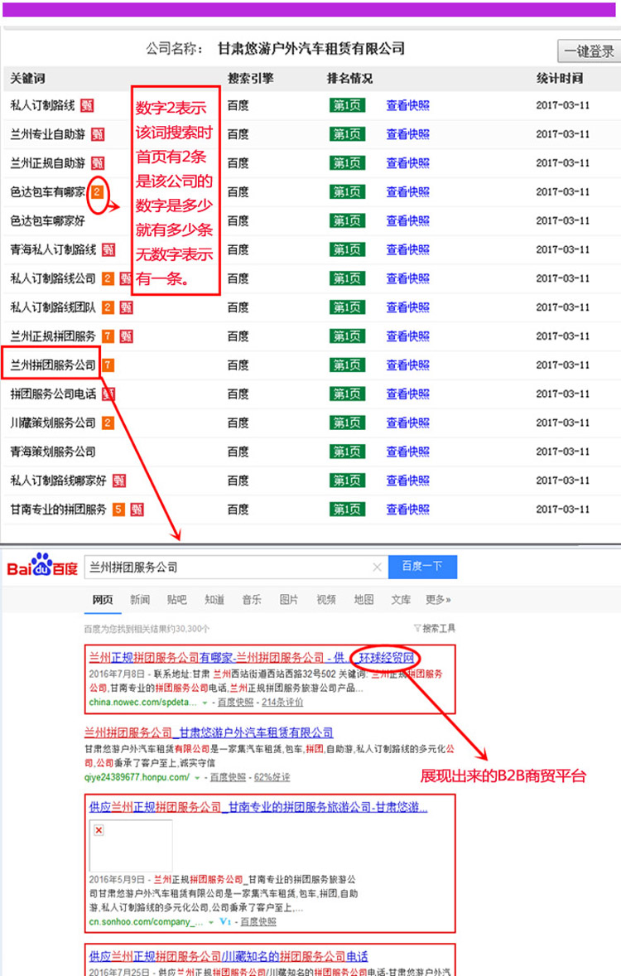Viewport: 621px width, 976px height.
Task: Open result titled 兰州正规拼团服务公司有哪家
Action: [252, 657]
